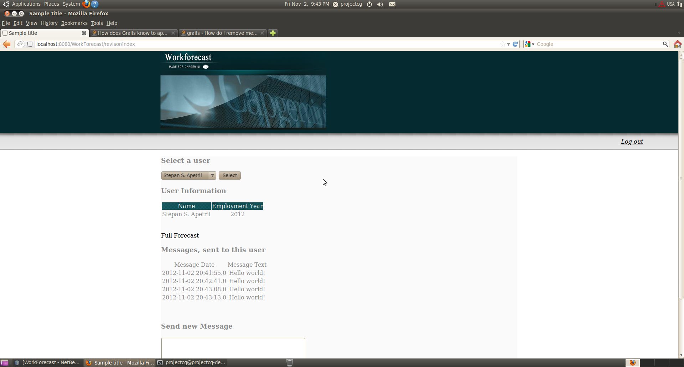This screenshot has width=684, height=367.
Task: Click the '2012' employment year cell
Action: [x=237, y=214]
